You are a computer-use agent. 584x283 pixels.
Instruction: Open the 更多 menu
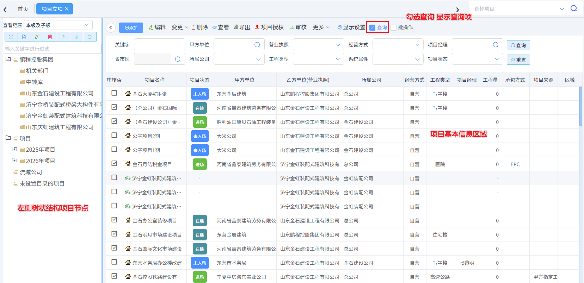click(321, 27)
